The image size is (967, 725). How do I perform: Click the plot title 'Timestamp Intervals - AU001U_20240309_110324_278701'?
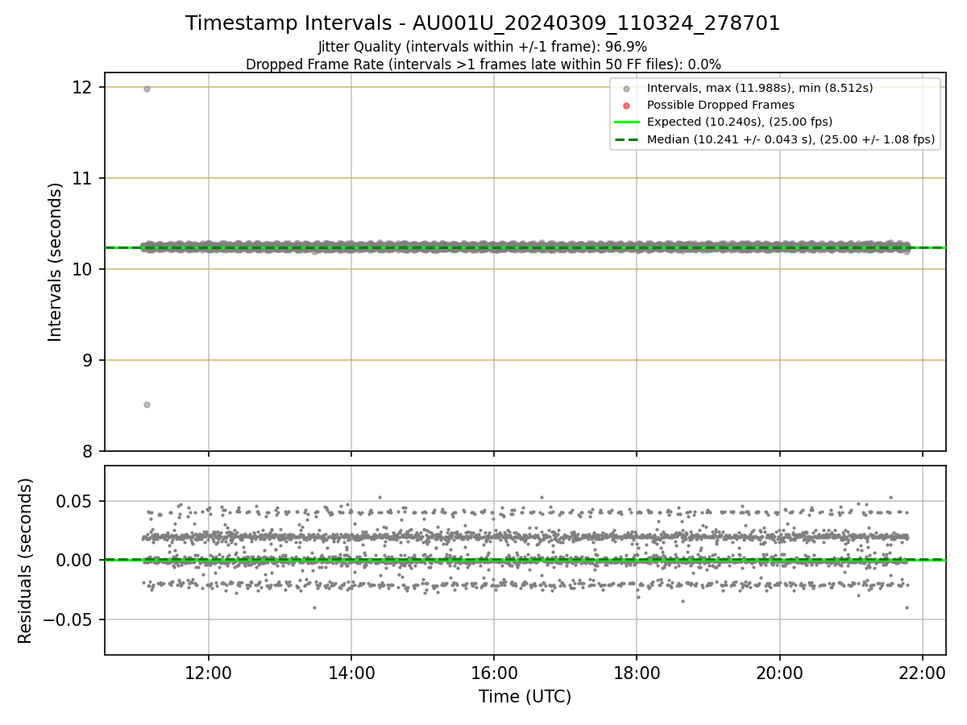483,23
